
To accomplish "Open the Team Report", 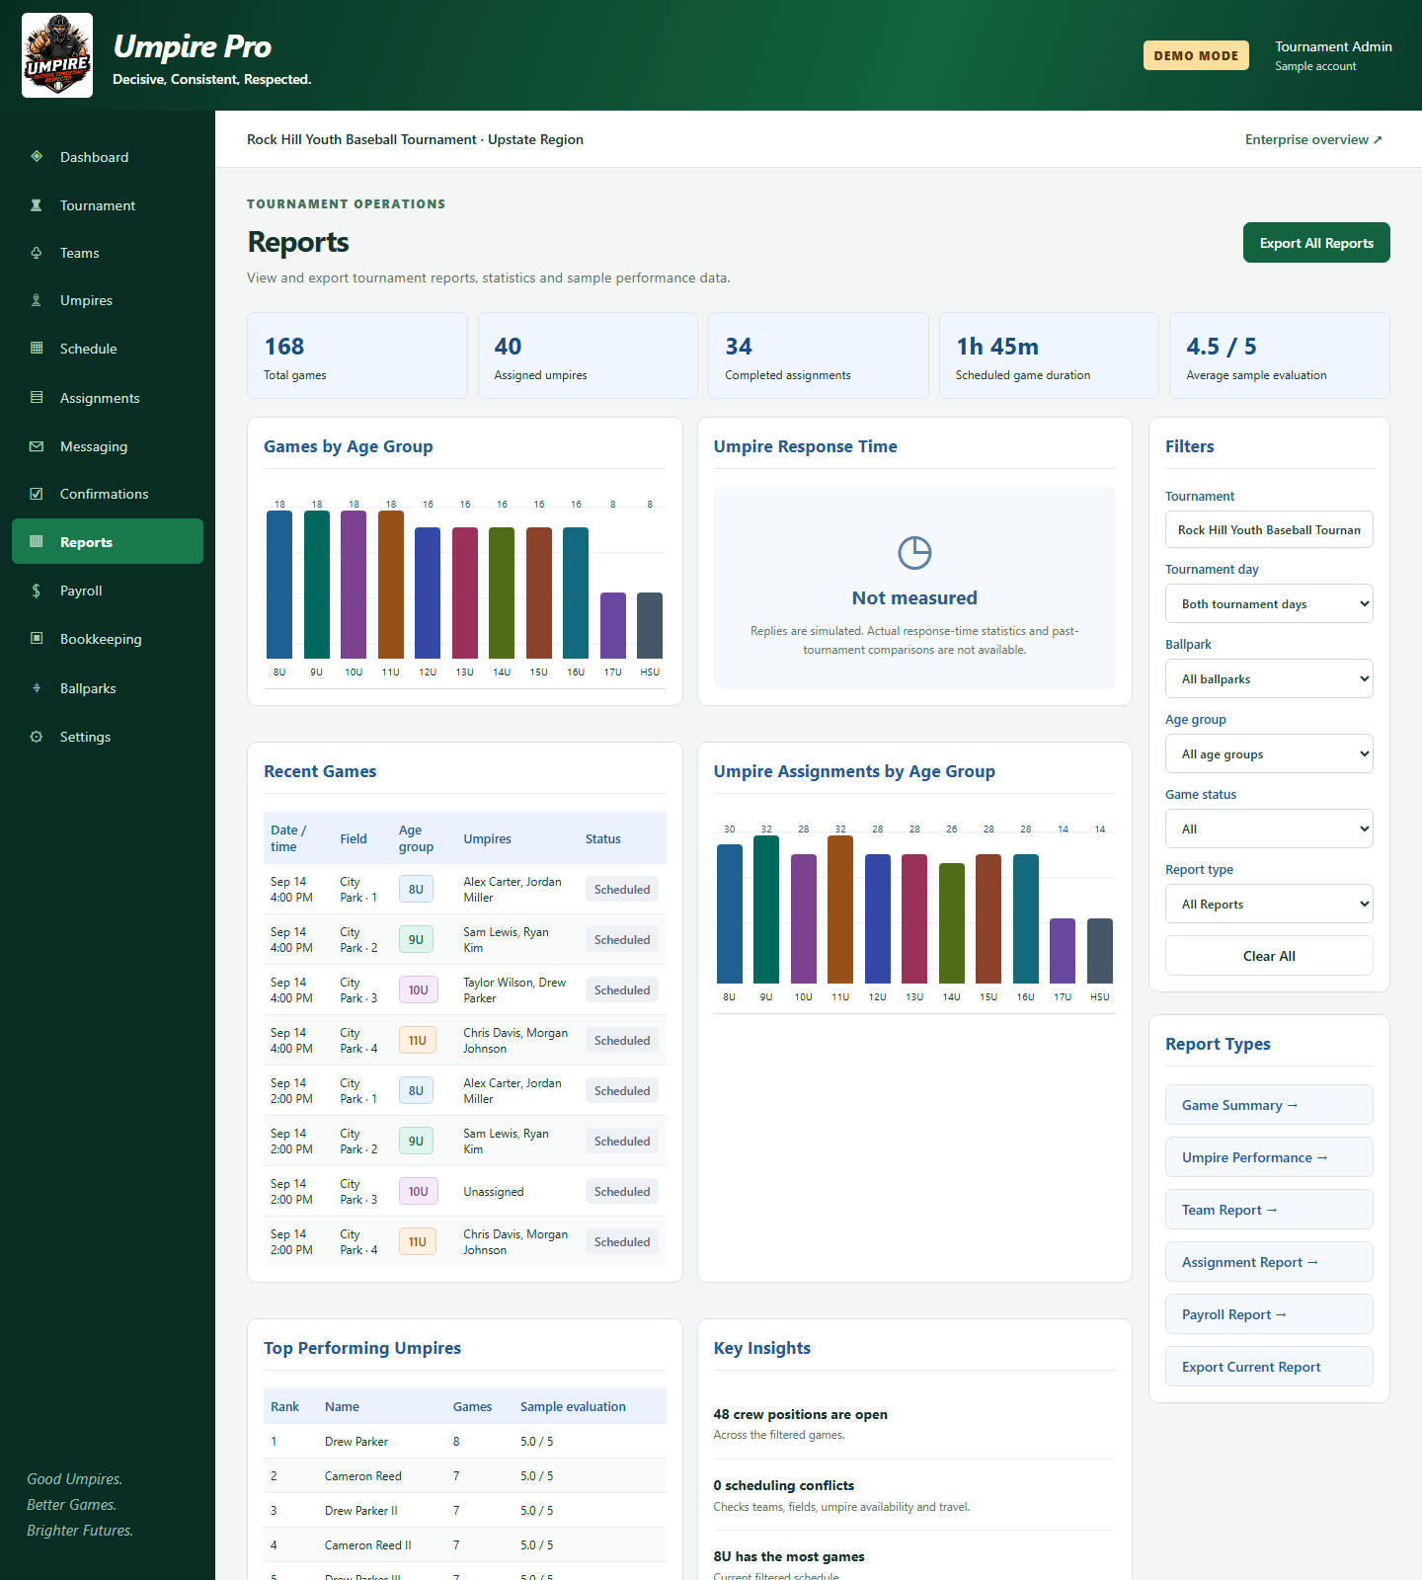I will [1269, 1210].
